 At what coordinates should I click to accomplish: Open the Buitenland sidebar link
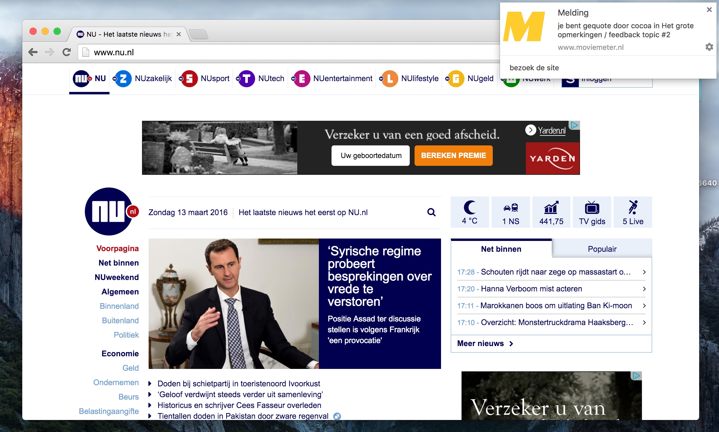click(x=120, y=321)
